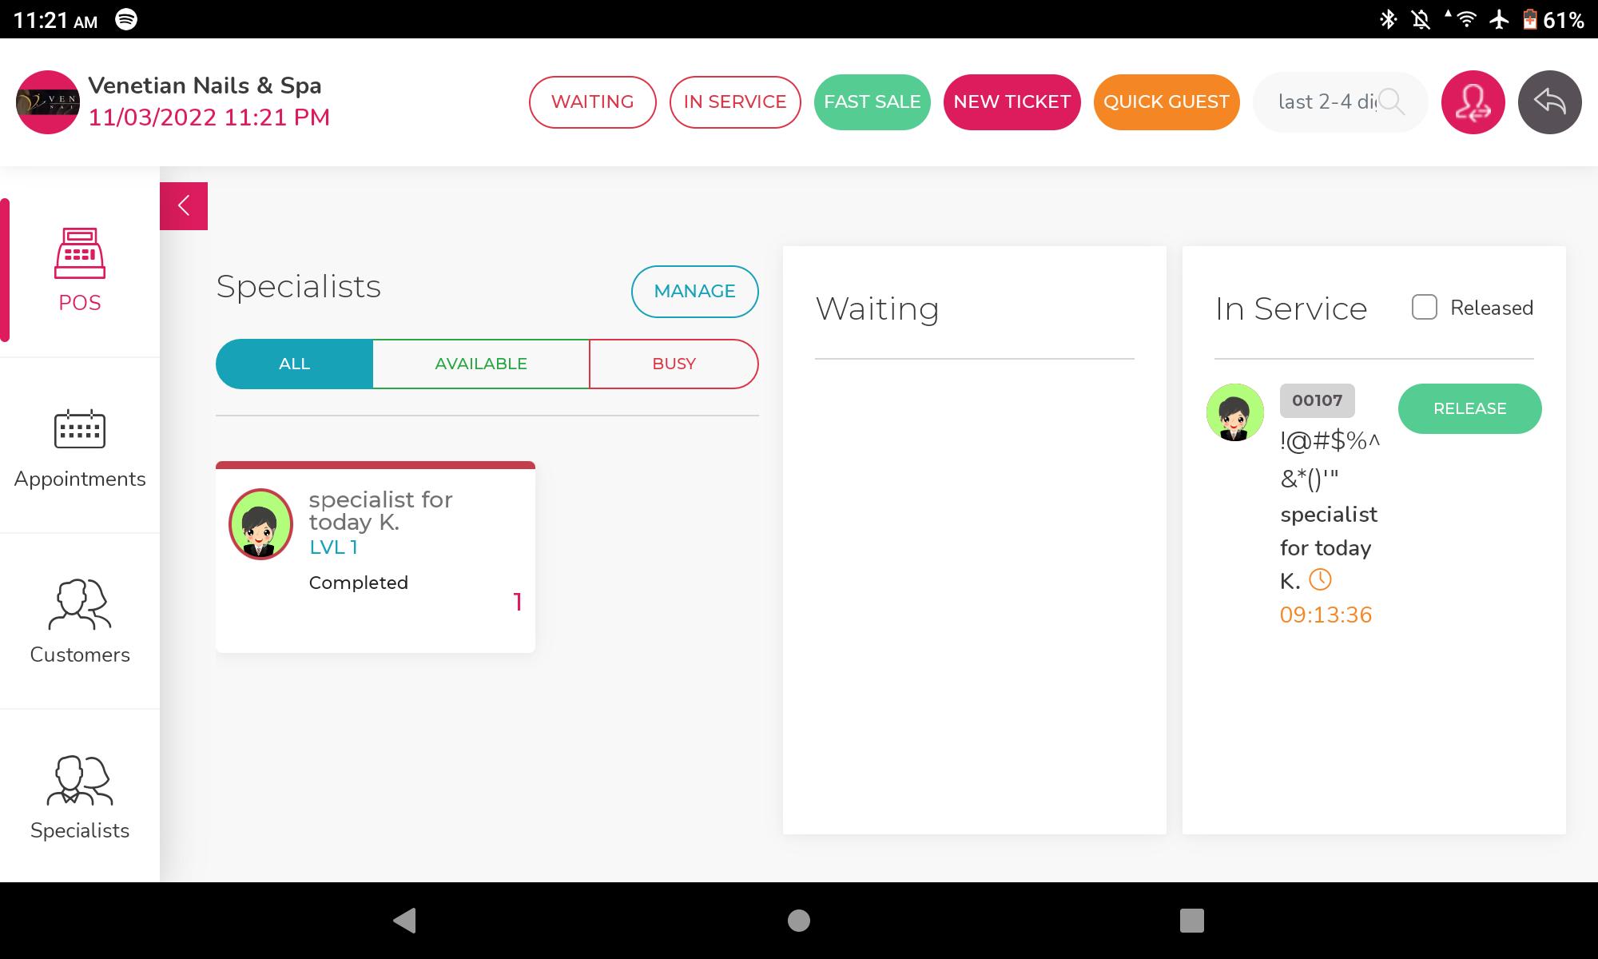The height and width of the screenshot is (959, 1598).
Task: Tap the Venetian Nails & Spa logo
Action: coord(48,102)
